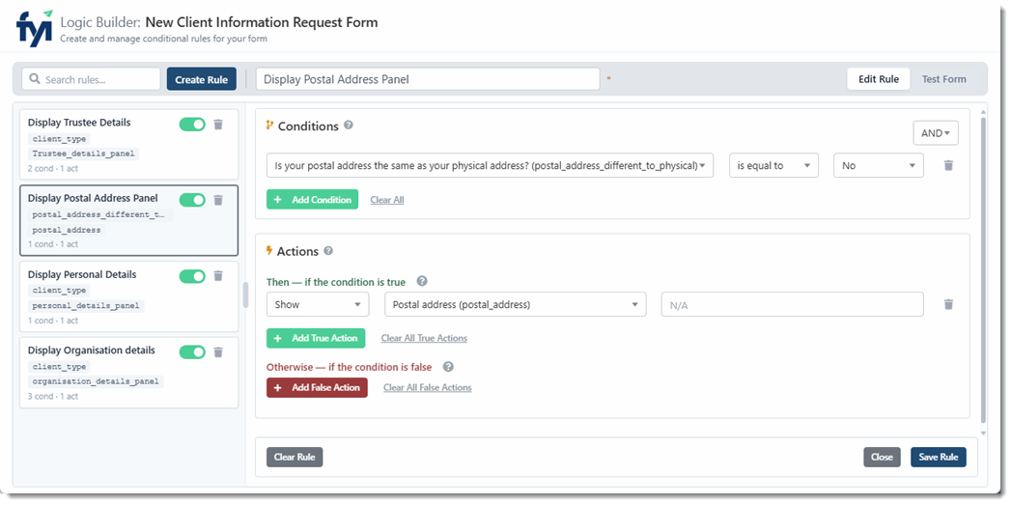Viewport: 1012px width, 505px height.
Task: Toggle Display Postal Address Panel rule
Action: coord(192,200)
